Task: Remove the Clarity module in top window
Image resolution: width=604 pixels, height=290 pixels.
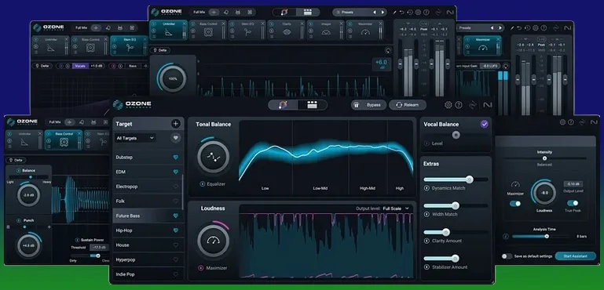Action: pos(302,24)
